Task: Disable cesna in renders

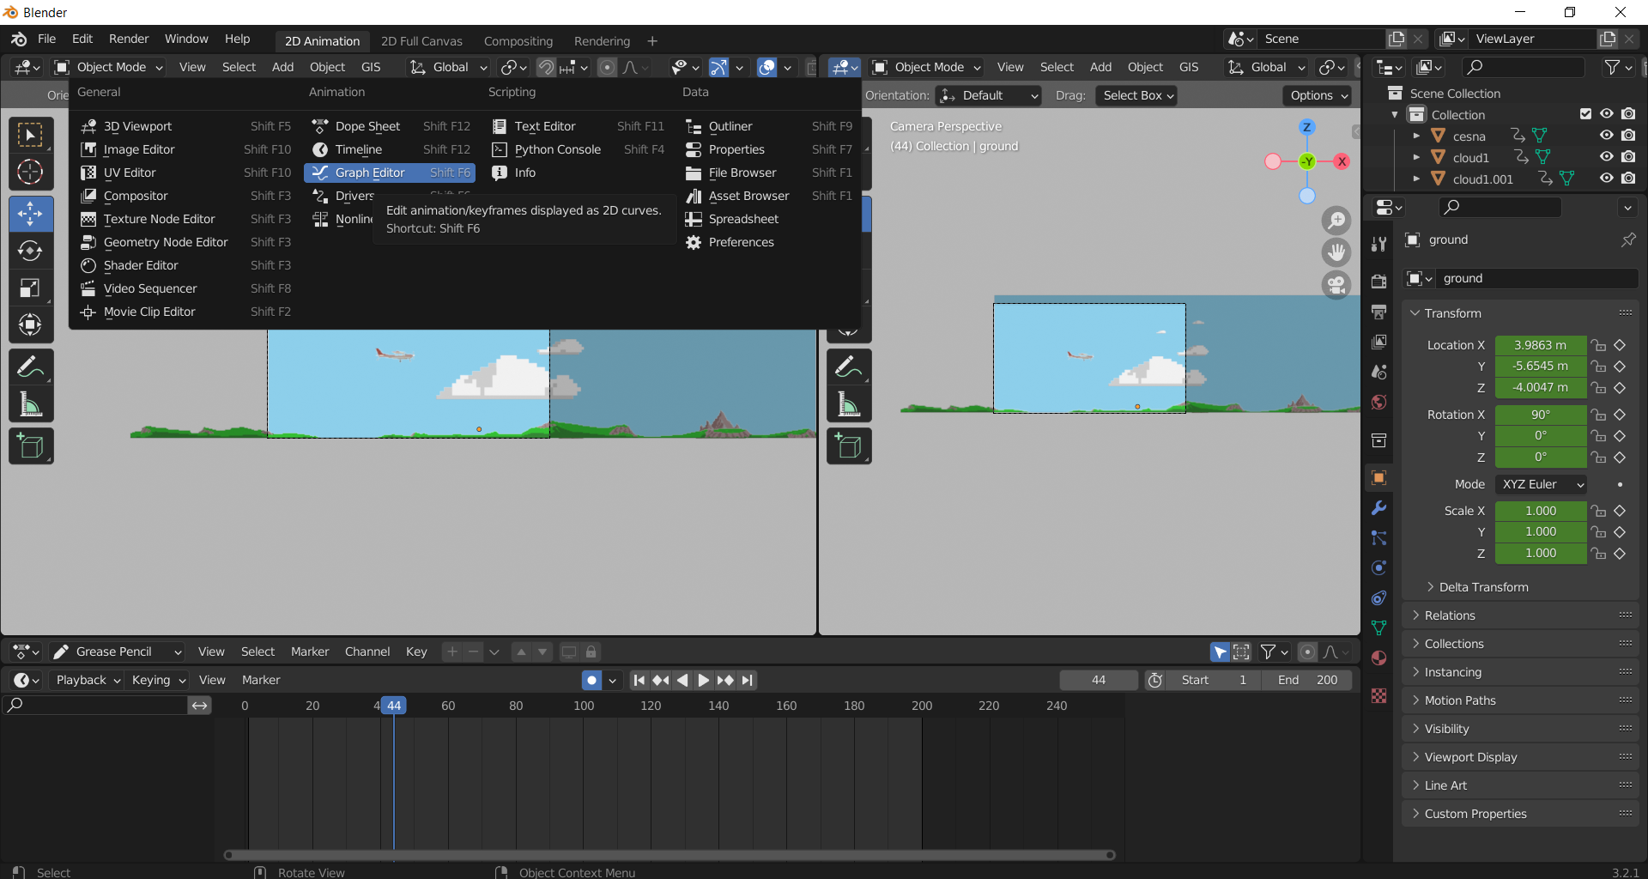Action: click(x=1629, y=136)
